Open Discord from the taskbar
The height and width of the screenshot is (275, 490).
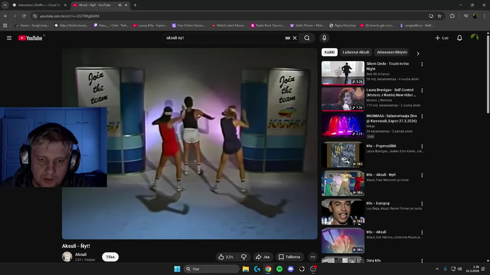point(291,269)
